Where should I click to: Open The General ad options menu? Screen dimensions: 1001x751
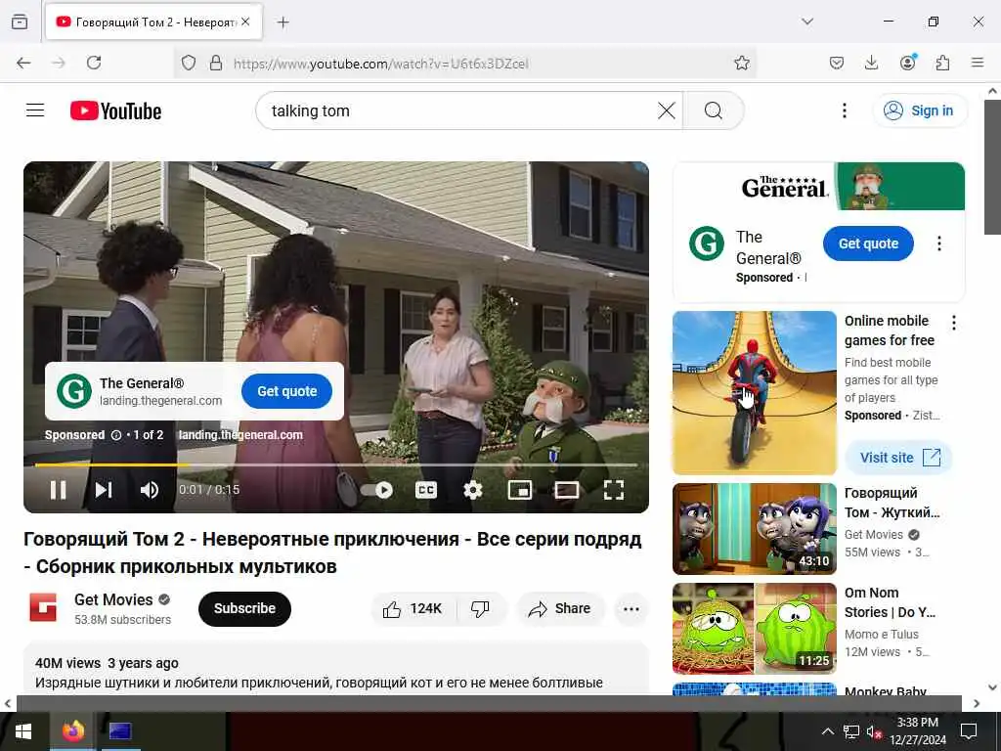point(939,243)
